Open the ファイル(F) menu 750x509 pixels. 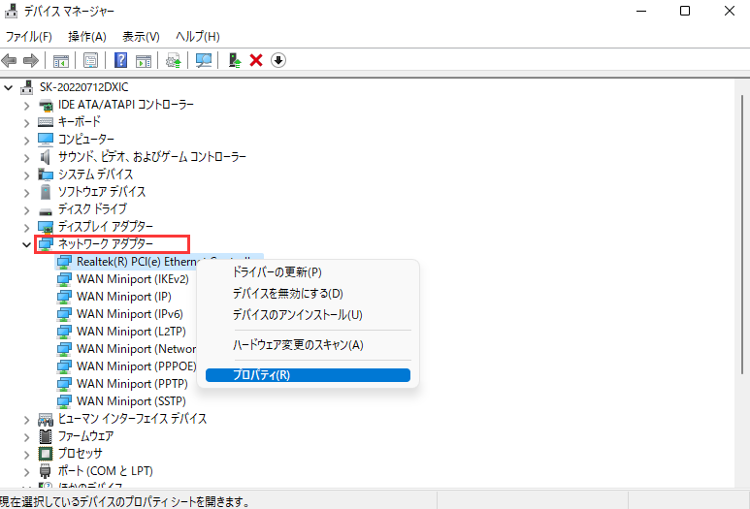click(x=29, y=36)
